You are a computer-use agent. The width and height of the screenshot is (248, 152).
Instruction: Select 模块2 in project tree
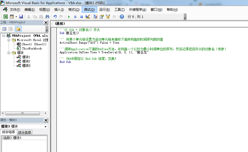26,61
